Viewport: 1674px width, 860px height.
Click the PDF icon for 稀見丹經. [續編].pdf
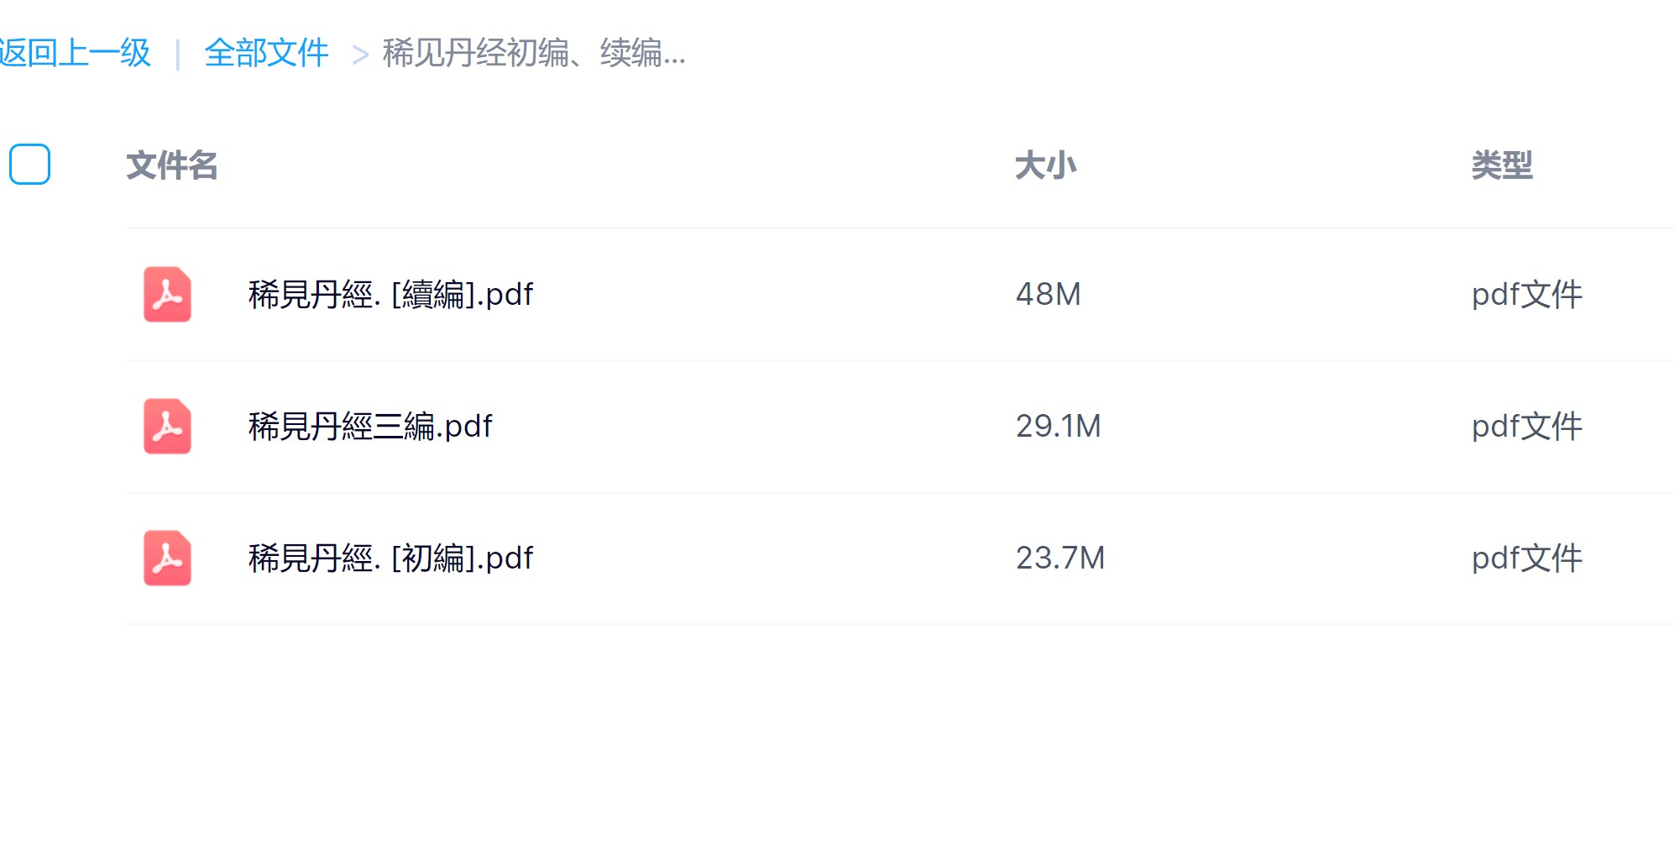[x=167, y=294]
